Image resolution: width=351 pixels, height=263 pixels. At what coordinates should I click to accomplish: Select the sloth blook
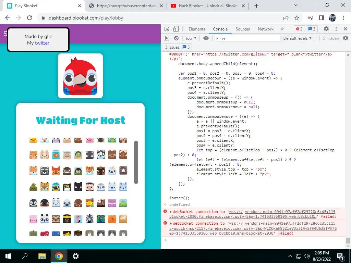(56, 219)
